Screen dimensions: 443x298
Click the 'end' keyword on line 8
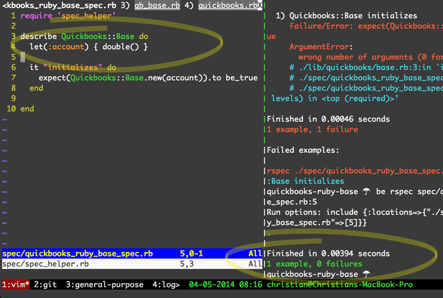click(36, 88)
